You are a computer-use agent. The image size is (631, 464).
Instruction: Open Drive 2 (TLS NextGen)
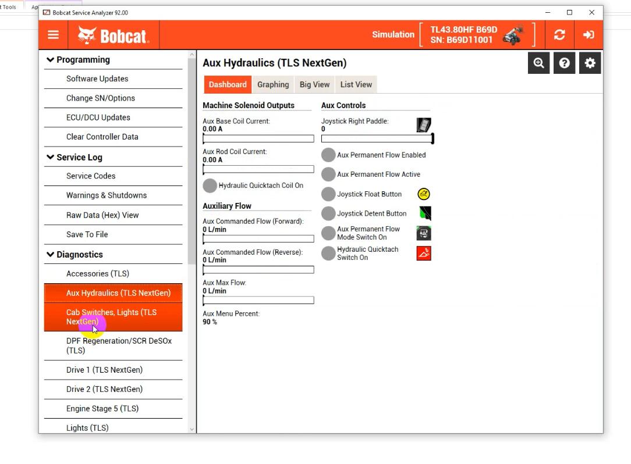(113, 389)
